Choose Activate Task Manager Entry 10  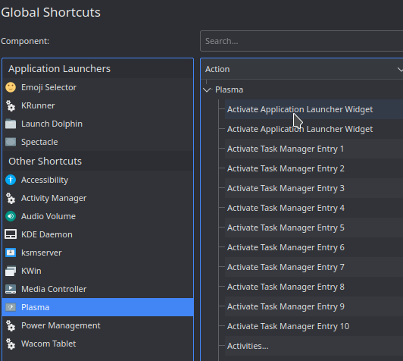click(x=314, y=326)
